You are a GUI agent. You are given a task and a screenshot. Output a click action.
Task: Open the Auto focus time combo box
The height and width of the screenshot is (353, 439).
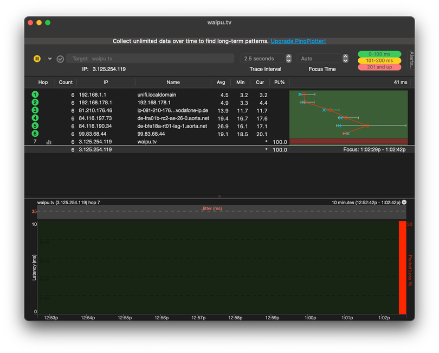click(319, 58)
